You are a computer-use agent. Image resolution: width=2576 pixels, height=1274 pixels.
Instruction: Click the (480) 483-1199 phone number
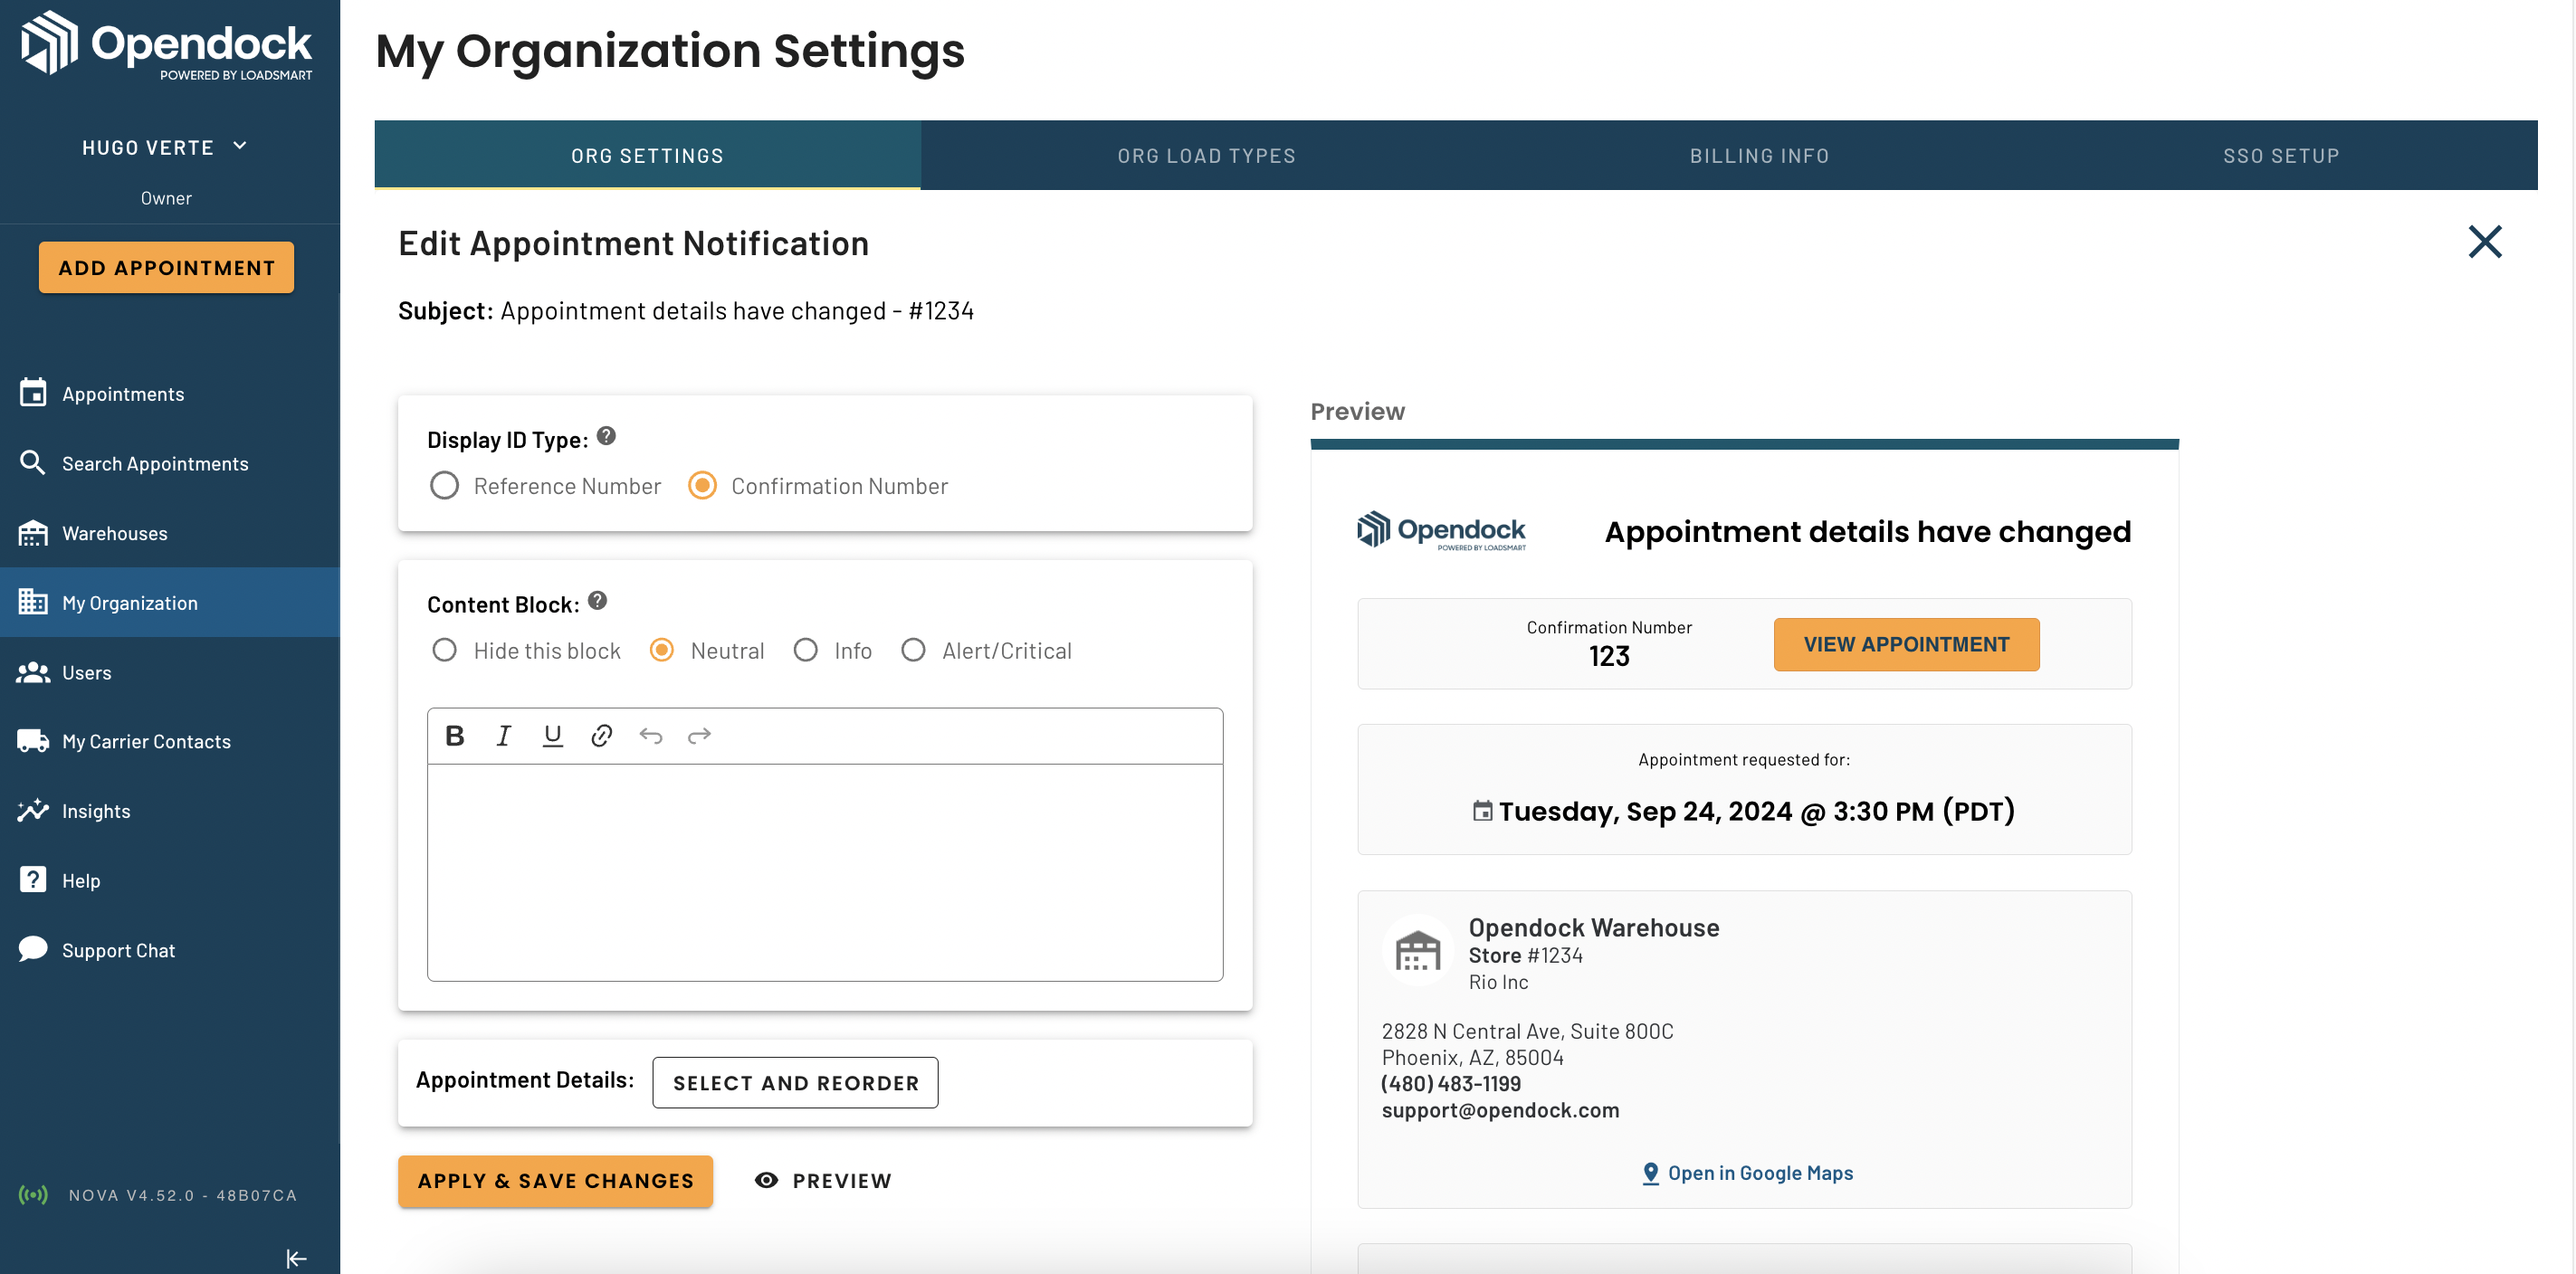[x=1451, y=1083]
